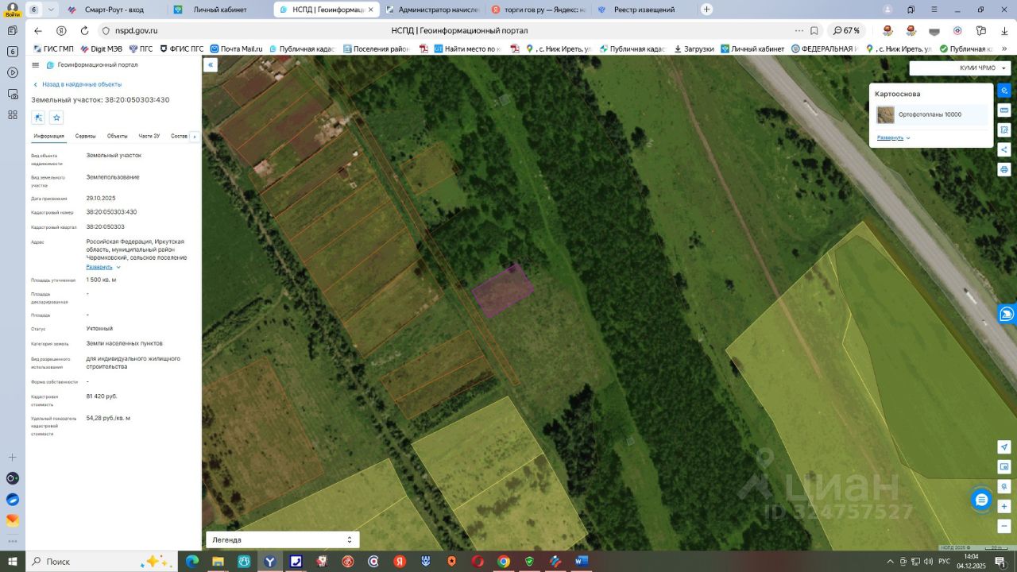Bookmark this page
The width and height of the screenshot is (1017, 572).
coord(814,30)
